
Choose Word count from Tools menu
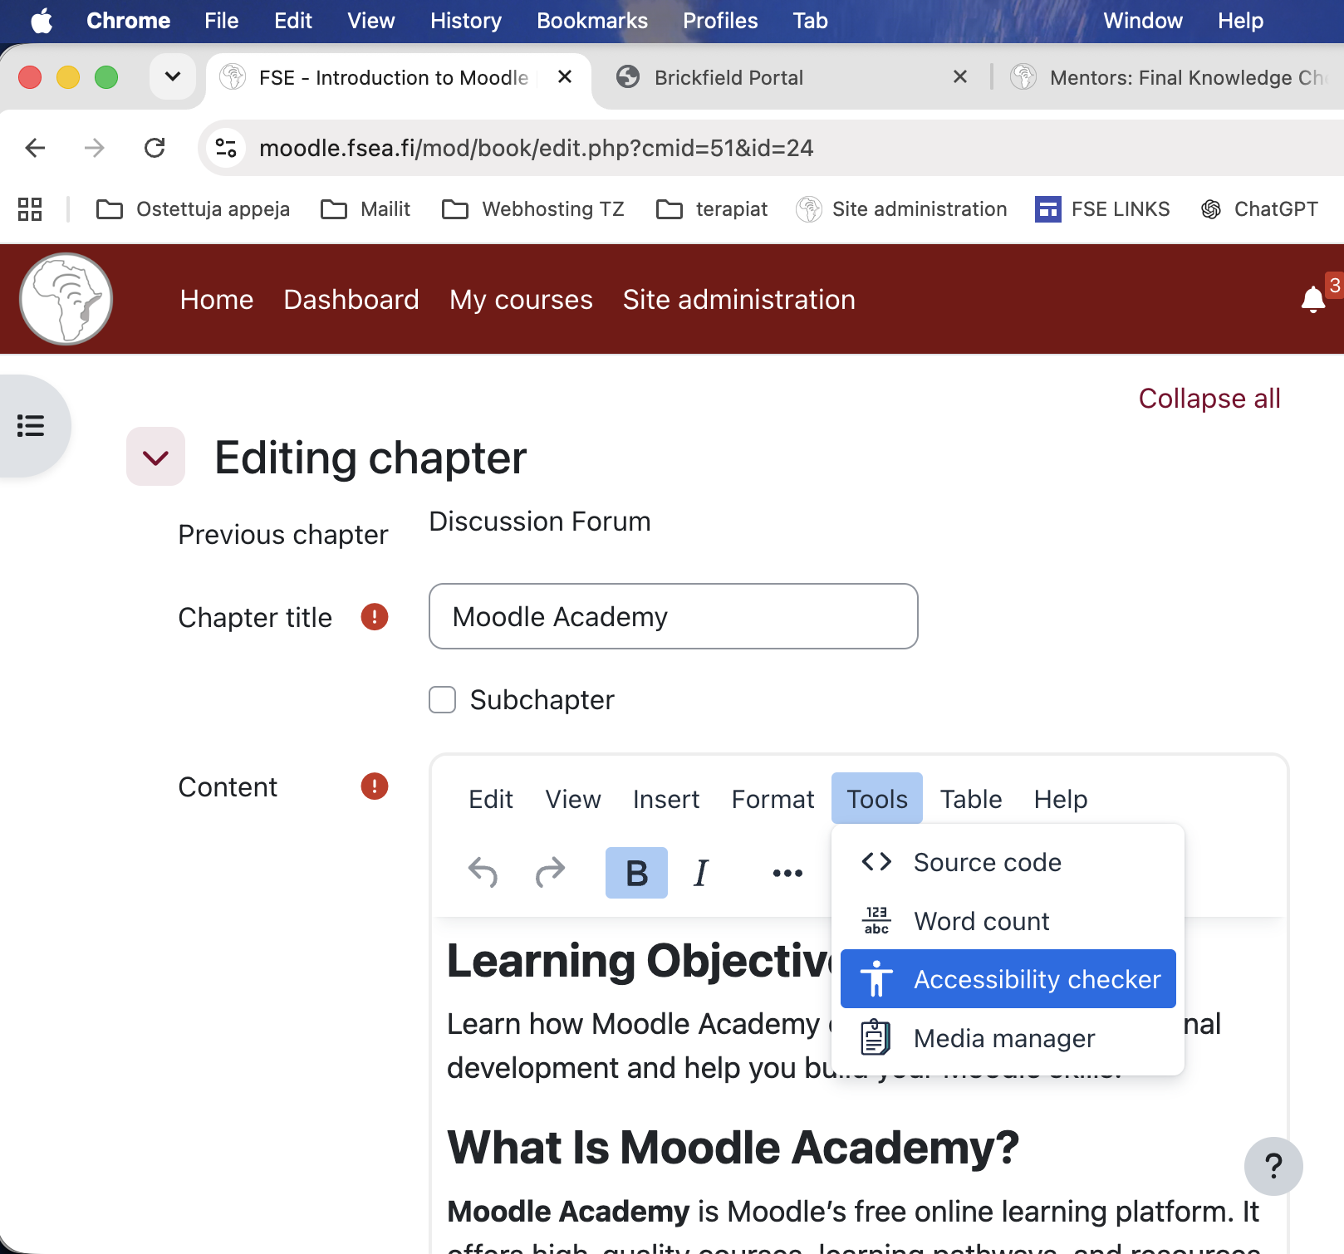(x=1008, y=921)
